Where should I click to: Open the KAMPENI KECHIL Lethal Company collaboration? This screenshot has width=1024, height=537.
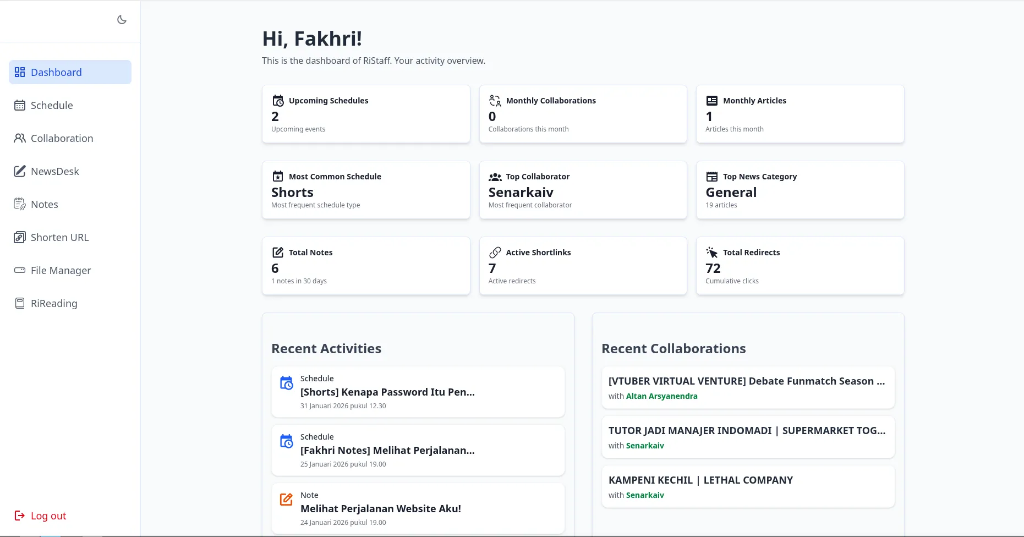pos(748,486)
